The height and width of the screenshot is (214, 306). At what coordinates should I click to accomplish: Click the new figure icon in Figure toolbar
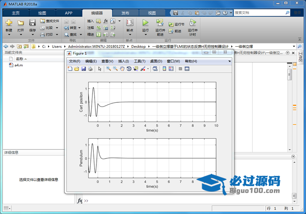pyautogui.click(x=70, y=68)
